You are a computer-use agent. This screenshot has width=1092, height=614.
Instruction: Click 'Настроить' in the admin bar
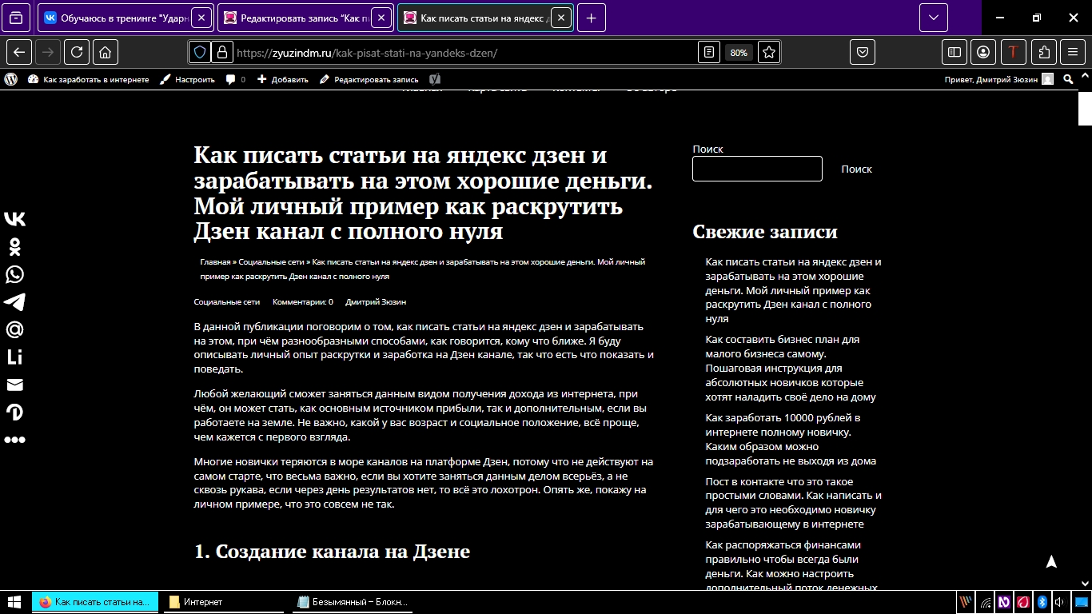pos(188,79)
